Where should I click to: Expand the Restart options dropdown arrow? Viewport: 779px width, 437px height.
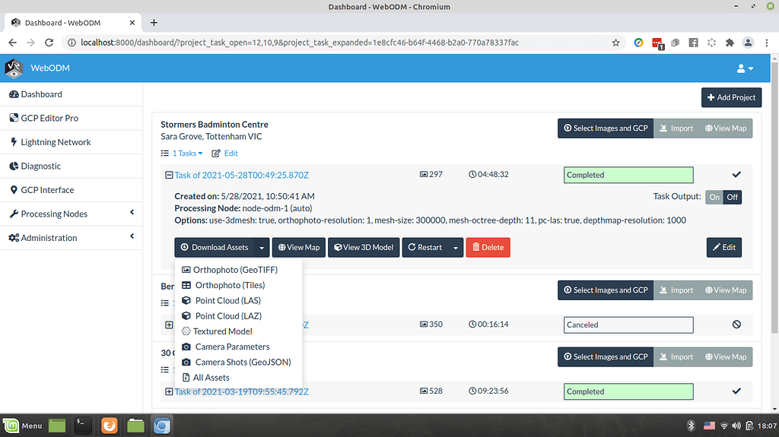pos(456,247)
